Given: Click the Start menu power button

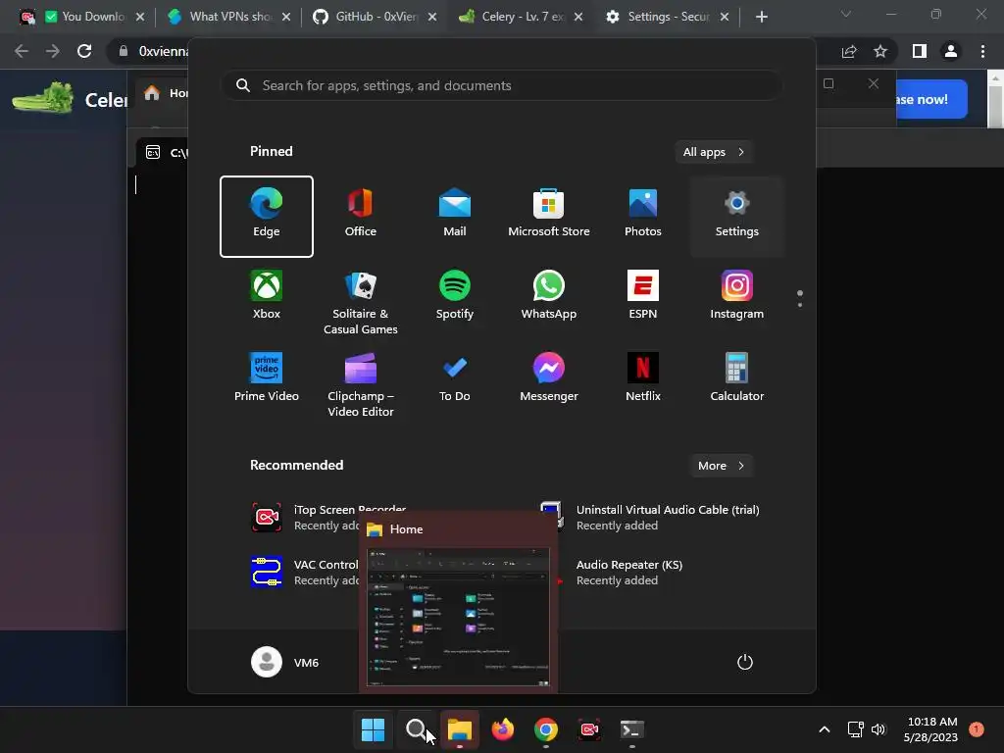Looking at the screenshot, I should pos(745,662).
